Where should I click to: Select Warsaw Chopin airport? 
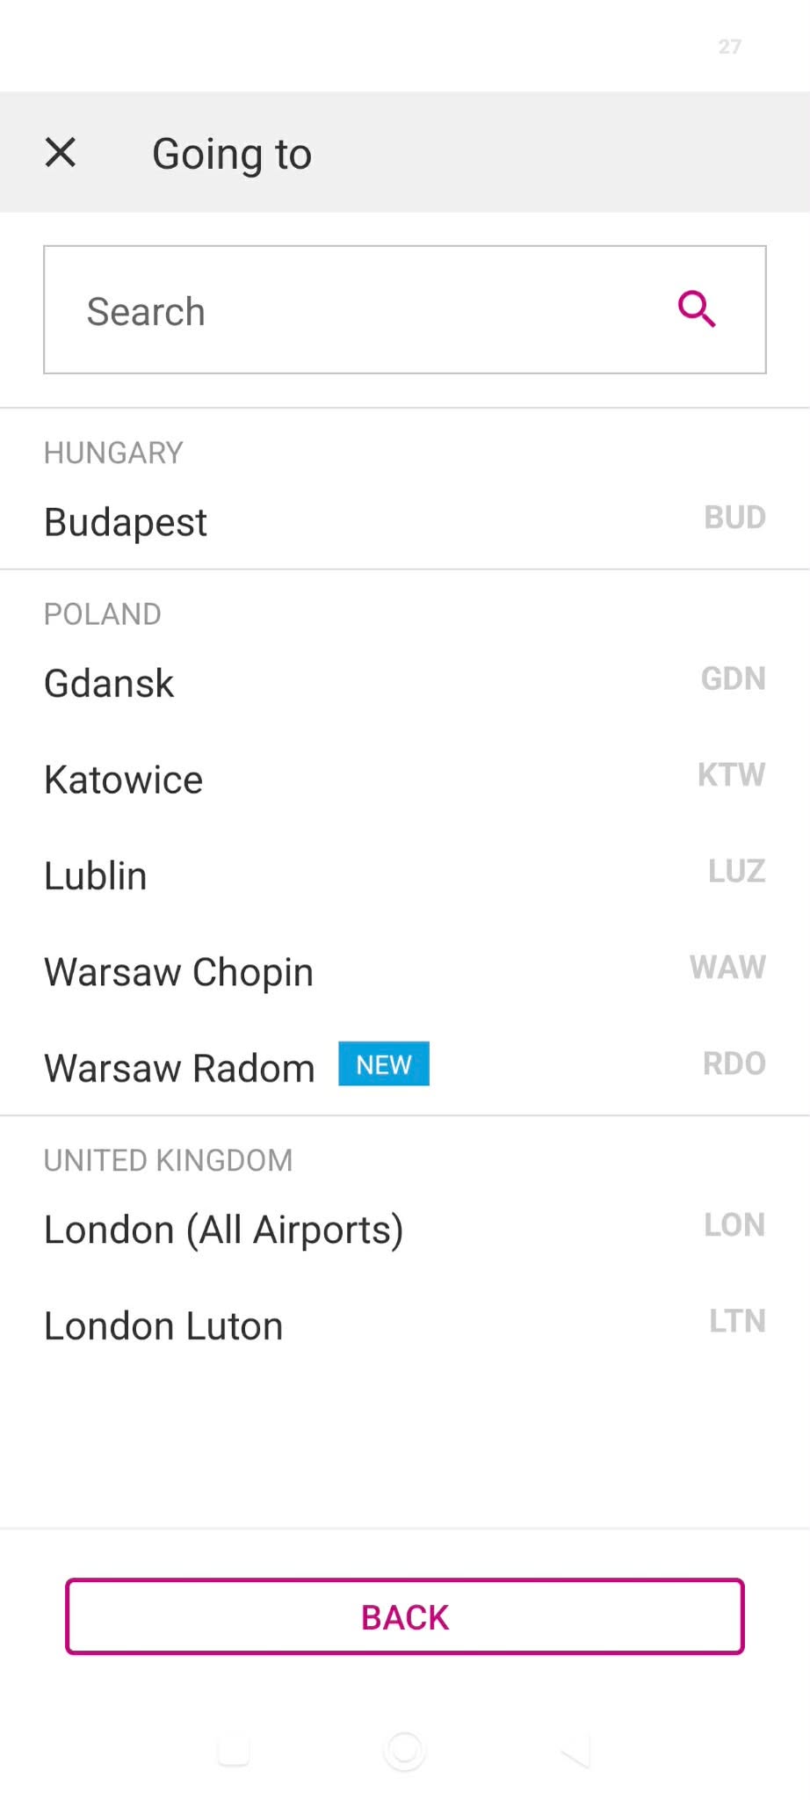tap(405, 972)
